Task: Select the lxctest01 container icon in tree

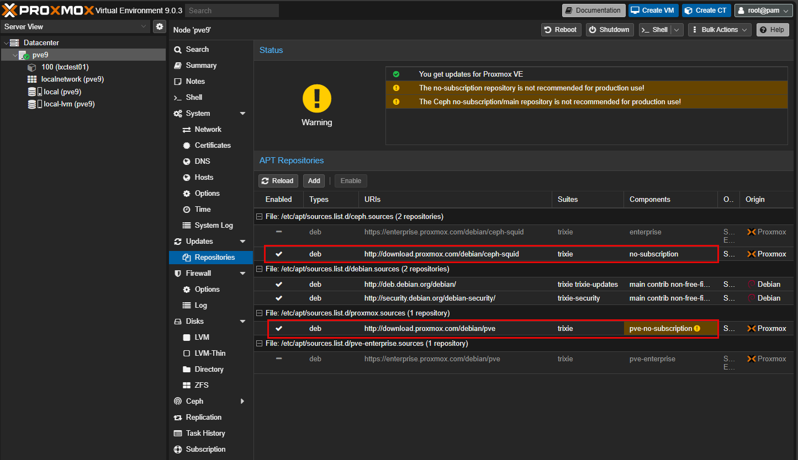Action: coord(32,67)
